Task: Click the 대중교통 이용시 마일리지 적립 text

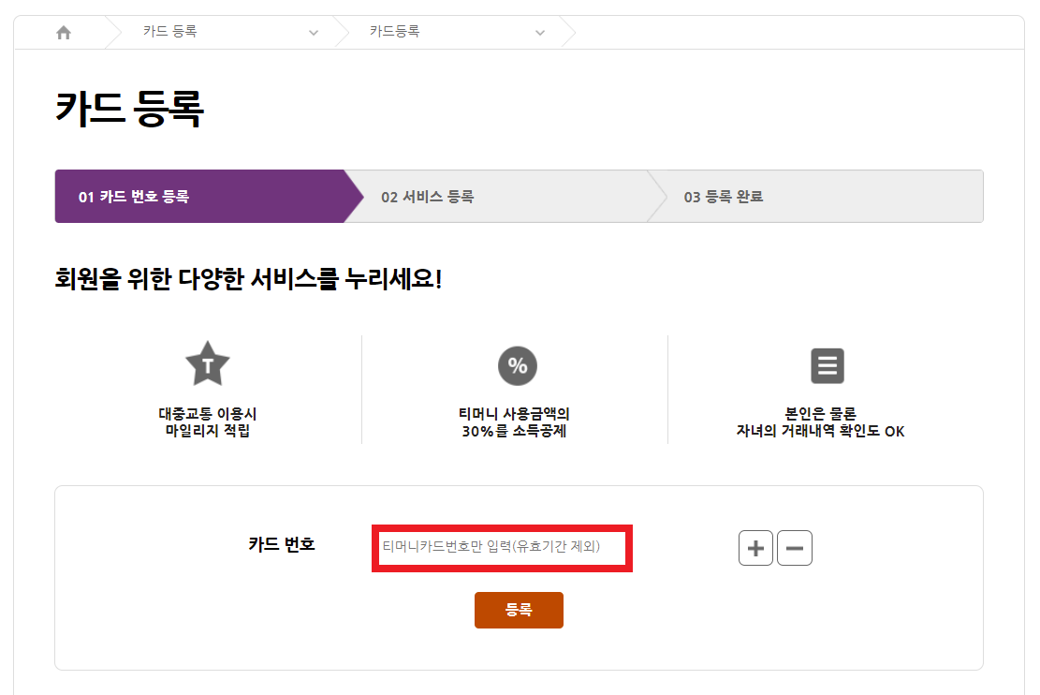Action: click(208, 422)
